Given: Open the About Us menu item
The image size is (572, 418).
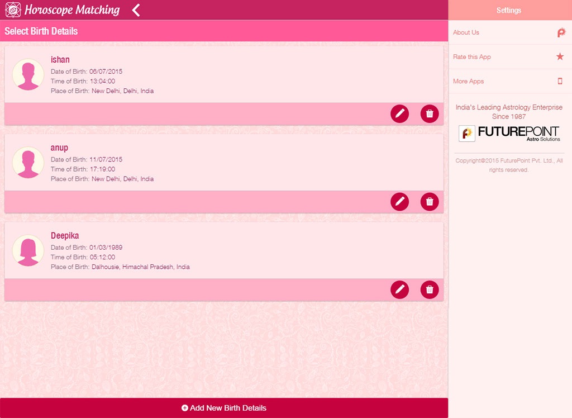Looking at the screenshot, I should click(466, 32).
